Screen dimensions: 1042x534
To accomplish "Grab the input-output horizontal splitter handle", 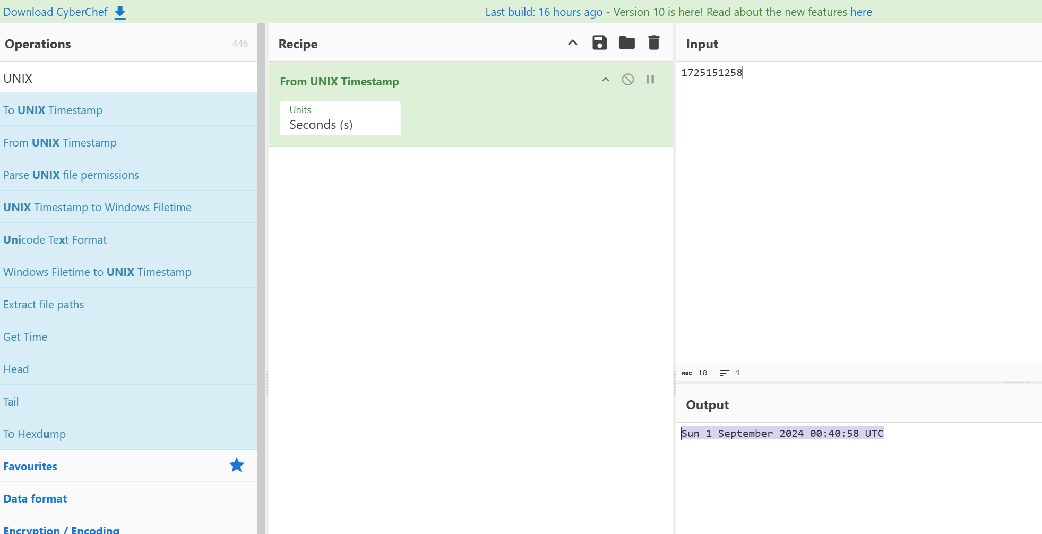I will (1015, 382).
